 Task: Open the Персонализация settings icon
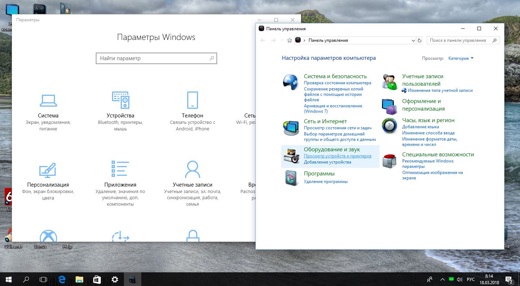tap(48, 170)
